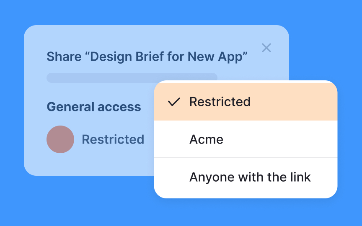Click the round reddish-brown access avatar icon

point(60,139)
